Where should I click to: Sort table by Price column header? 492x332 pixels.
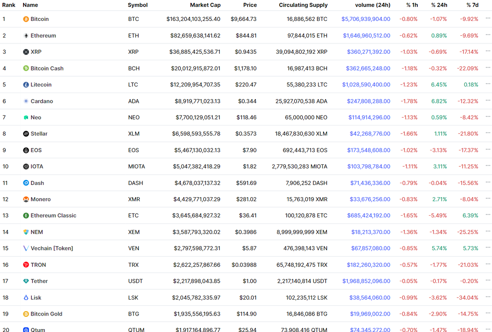coord(250,5)
